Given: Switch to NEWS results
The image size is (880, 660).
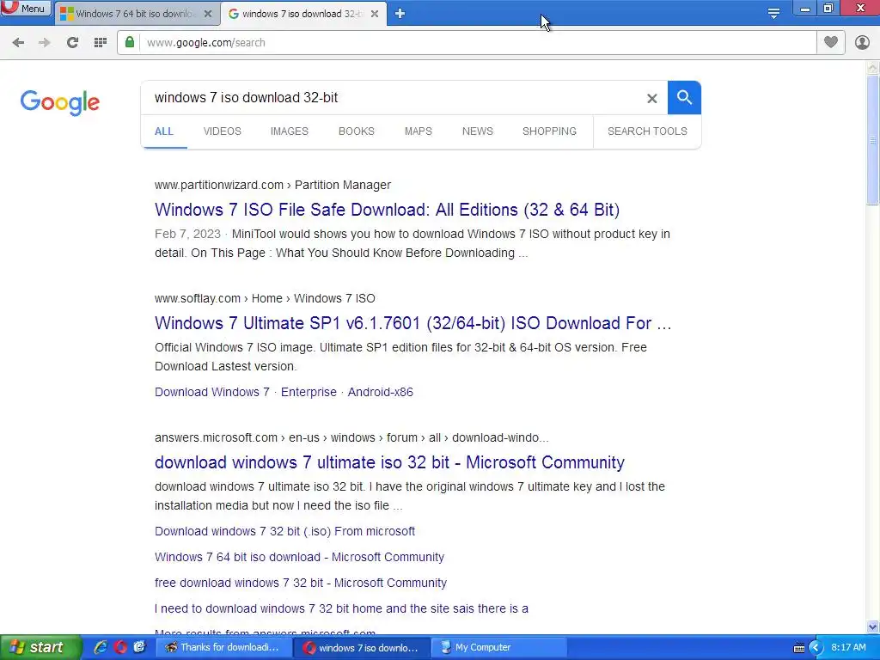Looking at the screenshot, I should pos(478,131).
